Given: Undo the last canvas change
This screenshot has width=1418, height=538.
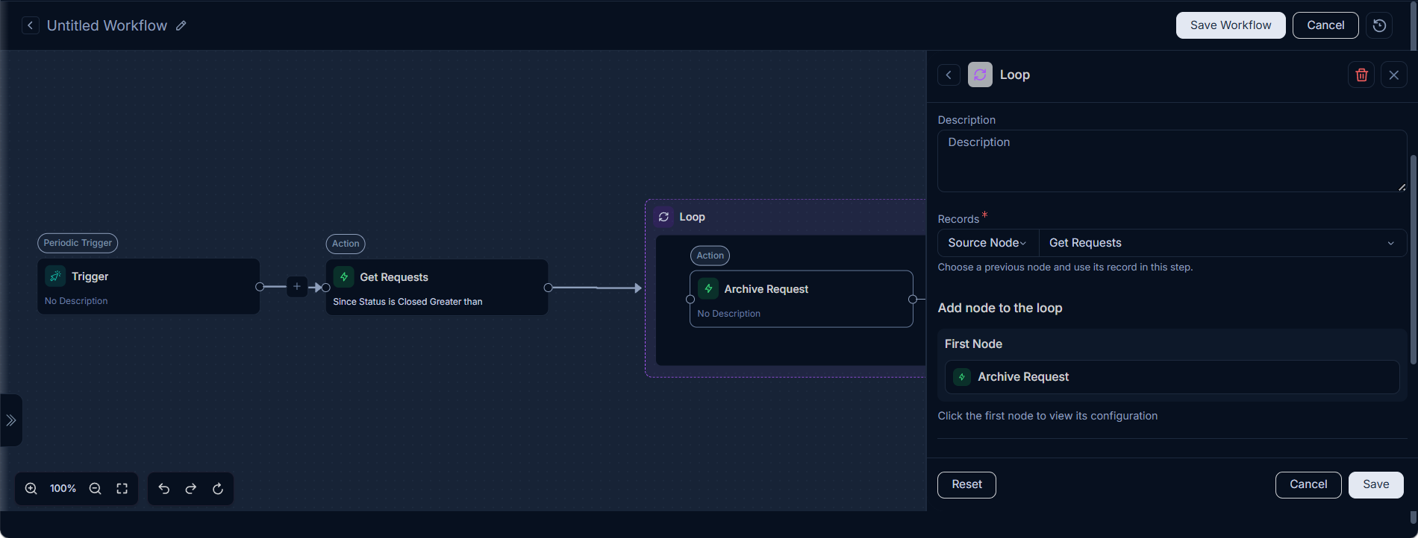Looking at the screenshot, I should coord(164,489).
